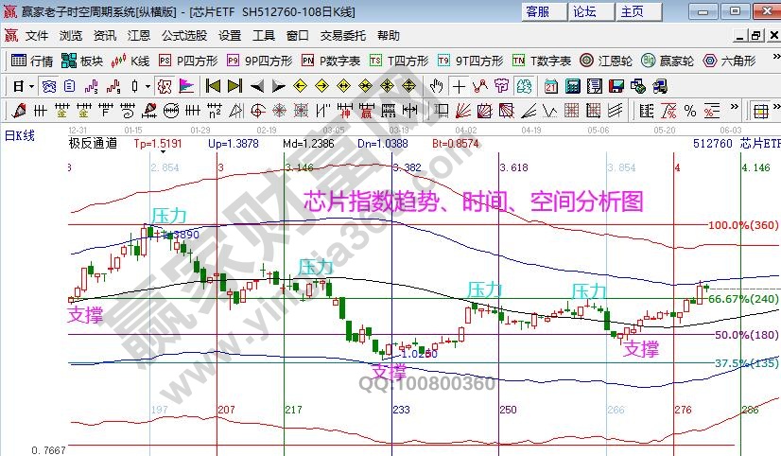Toggle the hand pan tool

436,86
